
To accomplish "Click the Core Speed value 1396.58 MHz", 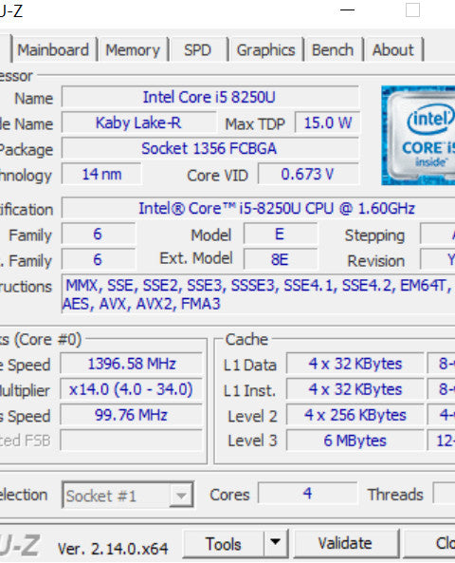I will point(132,364).
